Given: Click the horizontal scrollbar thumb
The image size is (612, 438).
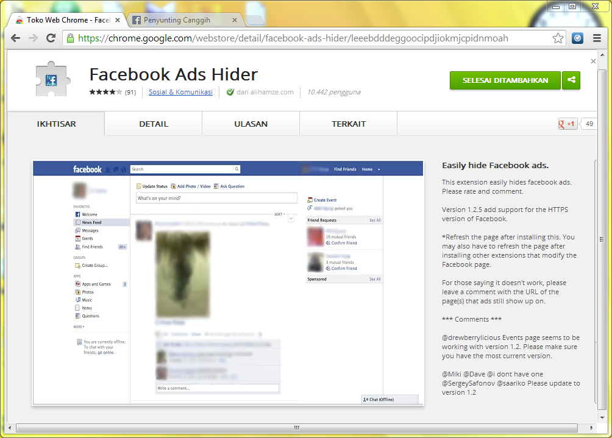Looking at the screenshot, I should [297, 428].
